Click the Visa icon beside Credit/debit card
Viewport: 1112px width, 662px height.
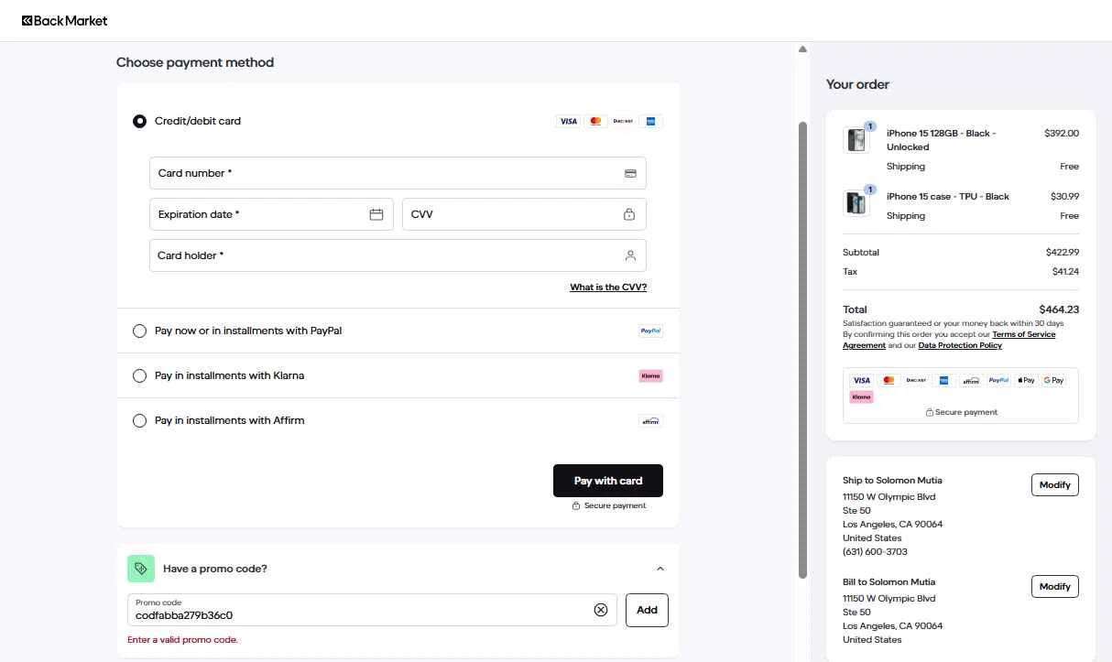pyautogui.click(x=568, y=121)
